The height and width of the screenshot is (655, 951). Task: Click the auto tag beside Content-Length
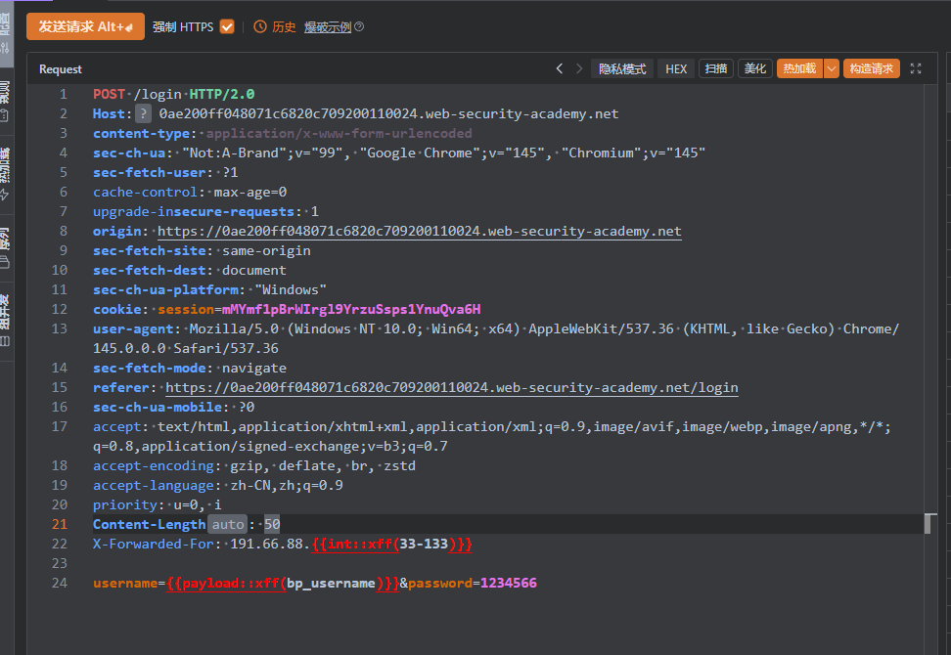coord(228,525)
